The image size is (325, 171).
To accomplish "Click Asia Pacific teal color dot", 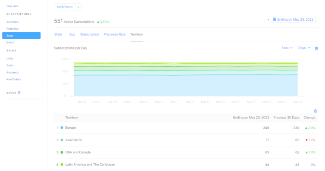I will (62, 140).
